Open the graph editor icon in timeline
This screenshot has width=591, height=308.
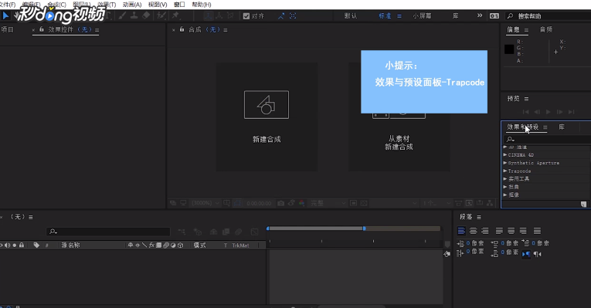[254, 232]
